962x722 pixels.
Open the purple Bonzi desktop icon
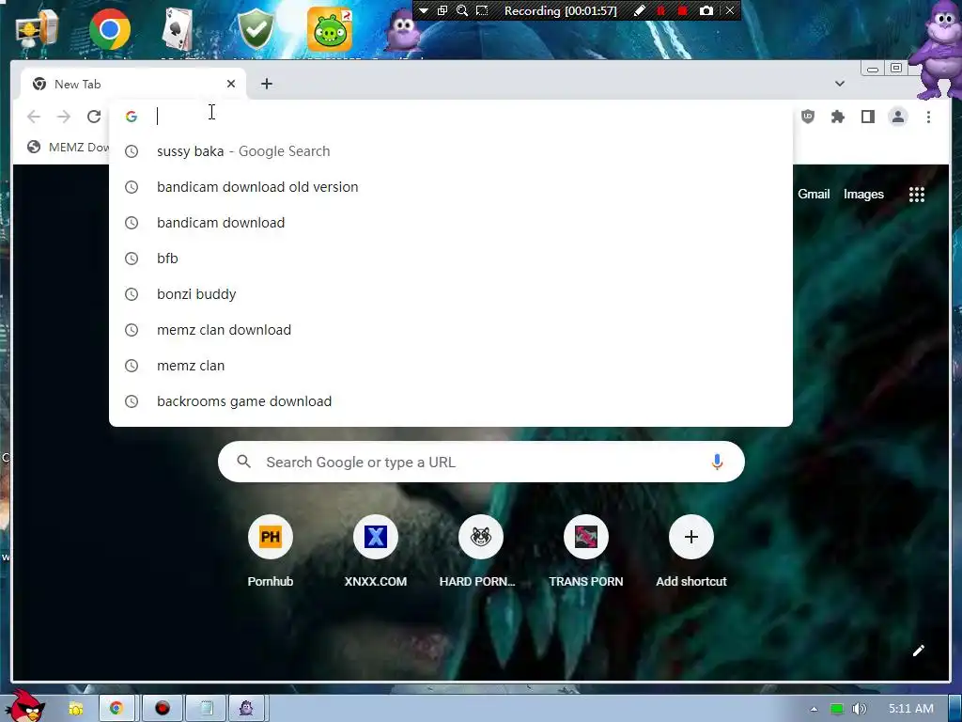coord(402,29)
